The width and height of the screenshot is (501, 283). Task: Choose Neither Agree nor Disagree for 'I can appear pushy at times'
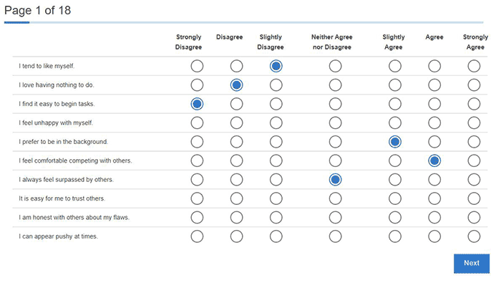(x=335, y=236)
